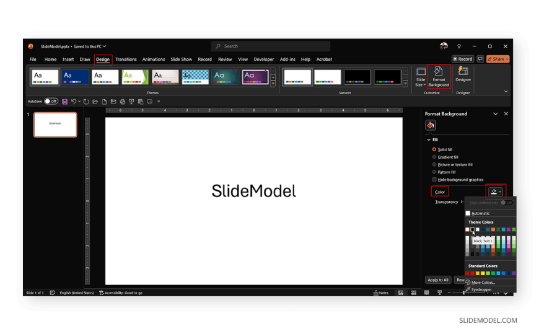Pick yellow standard color swatch
Viewport: 539px width, 334px height.
tap(483, 273)
